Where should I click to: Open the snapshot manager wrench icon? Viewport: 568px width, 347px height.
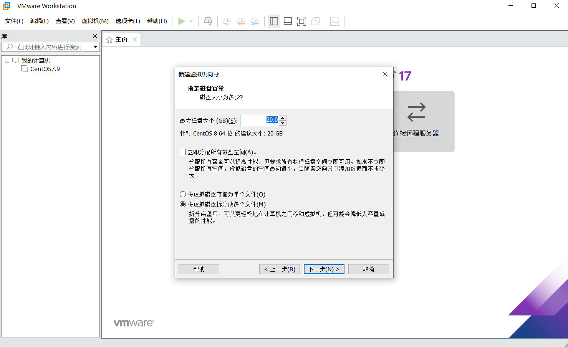[255, 21]
